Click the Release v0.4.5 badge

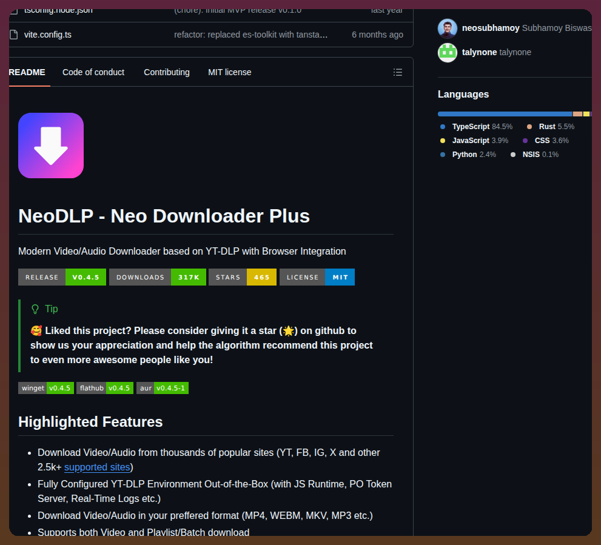62,277
